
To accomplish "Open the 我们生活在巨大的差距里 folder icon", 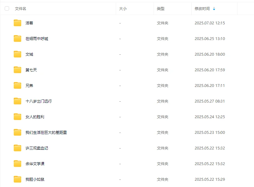I will pos(17,133).
